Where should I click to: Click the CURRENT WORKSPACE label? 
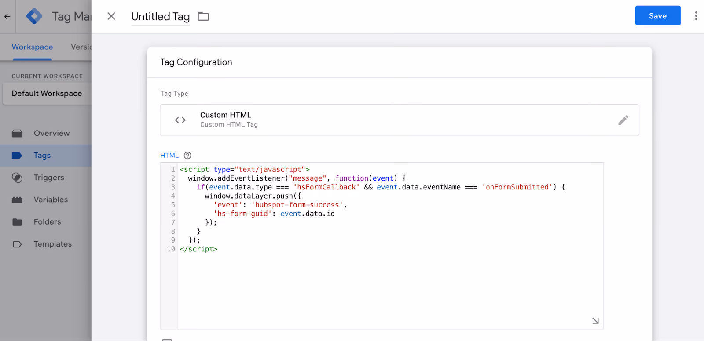47,76
